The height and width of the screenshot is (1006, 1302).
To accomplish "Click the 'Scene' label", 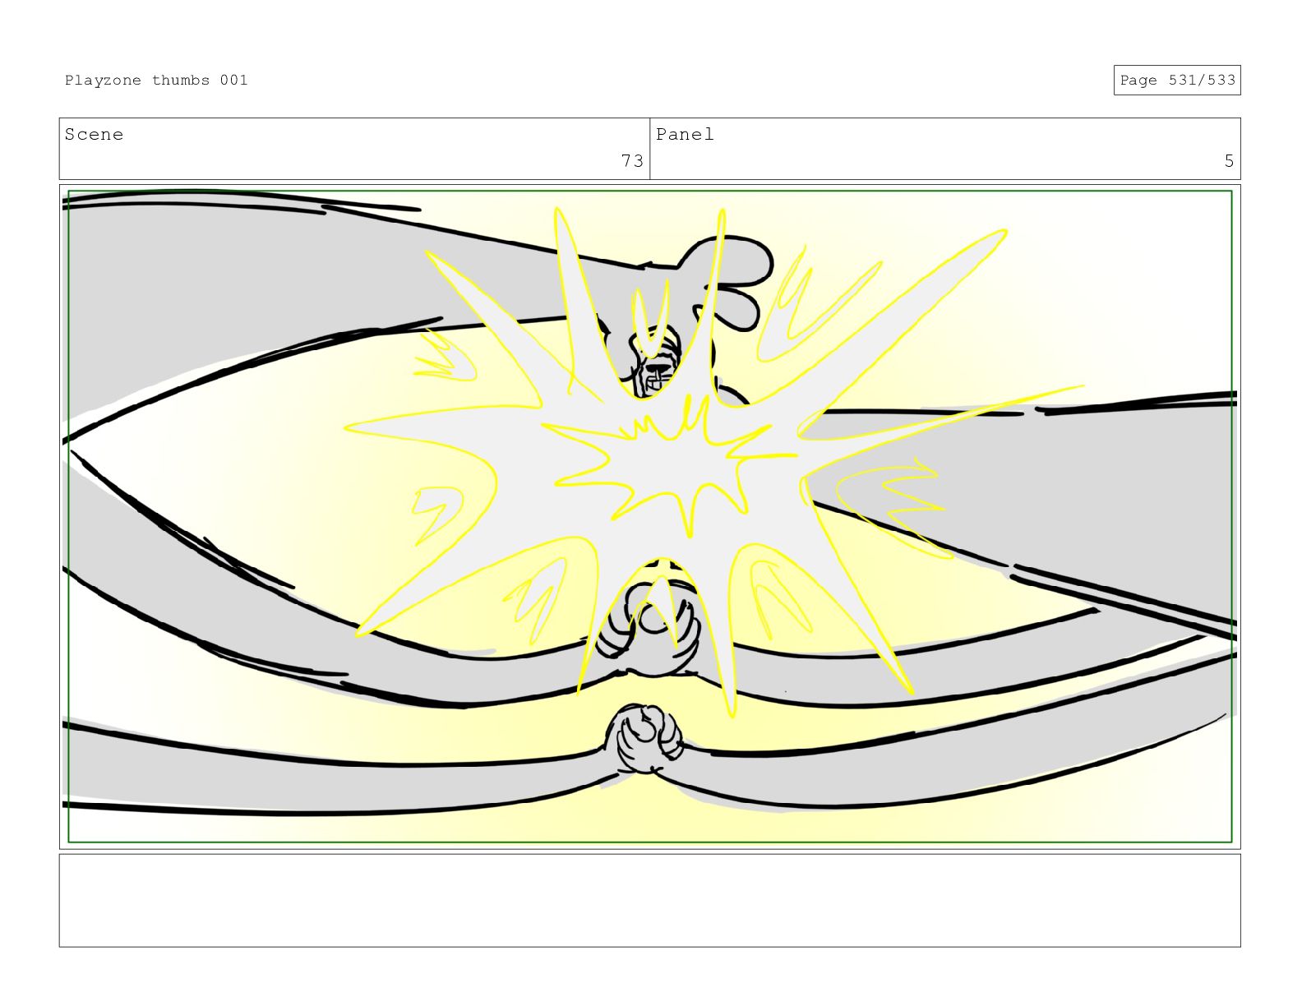I will tap(94, 134).
